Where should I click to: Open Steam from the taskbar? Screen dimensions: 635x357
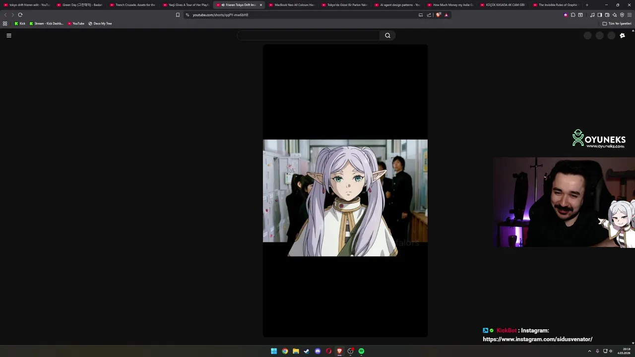click(307, 351)
